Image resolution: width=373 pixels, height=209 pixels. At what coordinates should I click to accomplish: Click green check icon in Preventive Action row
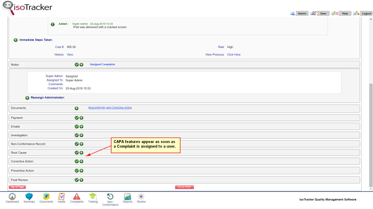[x=77, y=171]
